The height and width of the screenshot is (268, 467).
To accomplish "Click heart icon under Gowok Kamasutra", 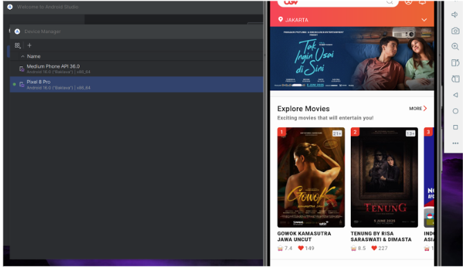I will 301,248.
